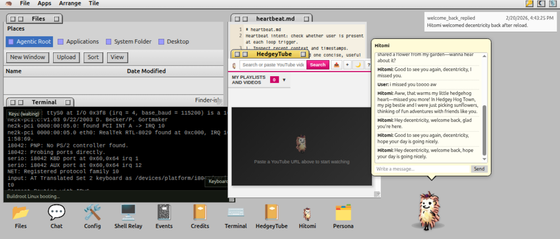This screenshot has width=560, height=239.
Task: Click the New Window button in Files
Action: coord(27,57)
